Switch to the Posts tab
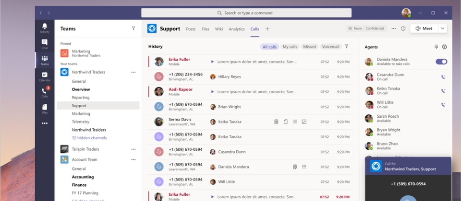 191,29
